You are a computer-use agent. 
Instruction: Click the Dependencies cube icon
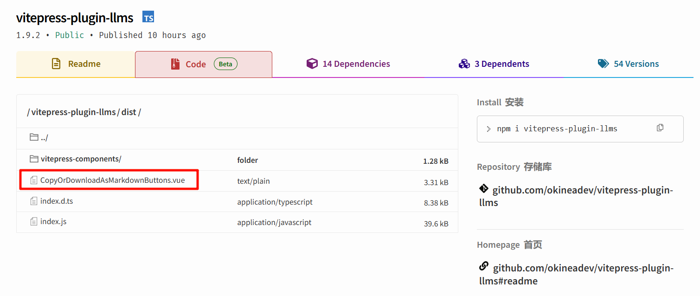[x=312, y=64]
